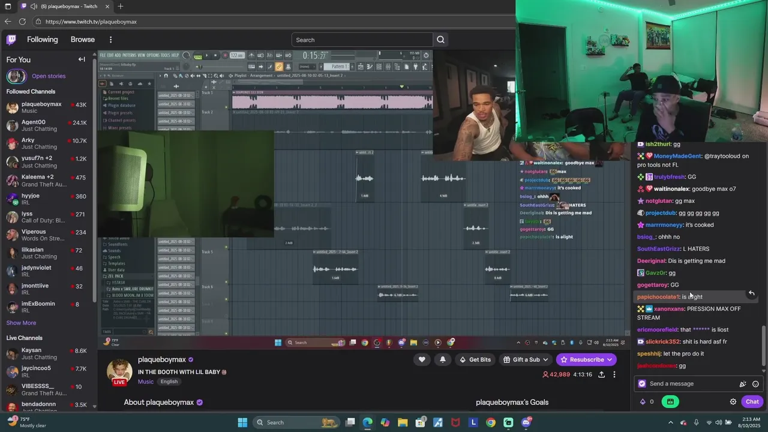Favorite the channel with the heart icon
The width and height of the screenshot is (768, 432).
422,359
